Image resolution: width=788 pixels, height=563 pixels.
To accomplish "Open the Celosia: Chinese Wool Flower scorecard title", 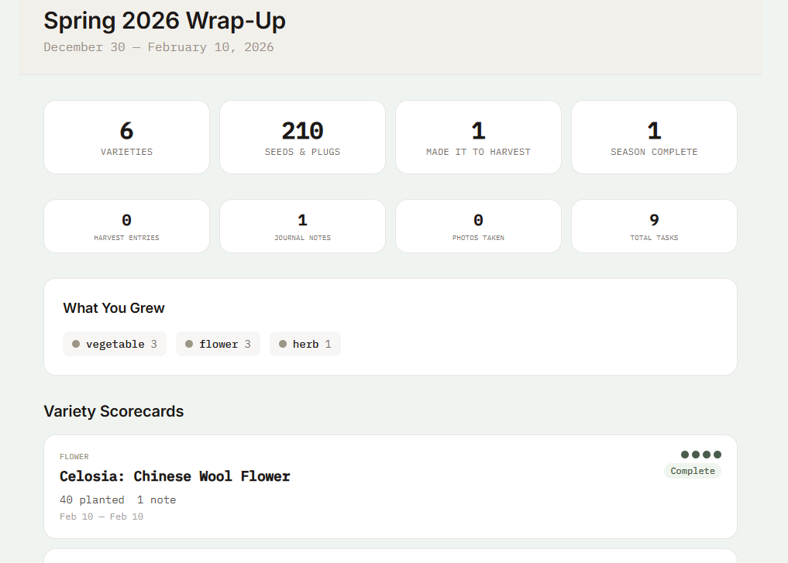I will (x=175, y=476).
